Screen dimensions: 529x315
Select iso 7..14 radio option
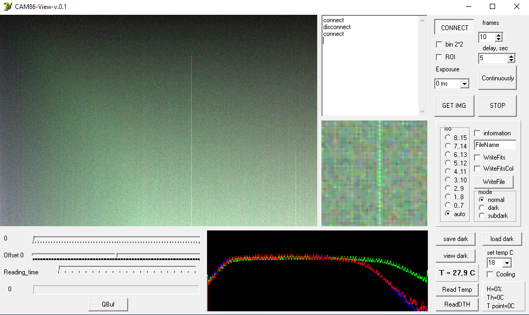point(447,146)
